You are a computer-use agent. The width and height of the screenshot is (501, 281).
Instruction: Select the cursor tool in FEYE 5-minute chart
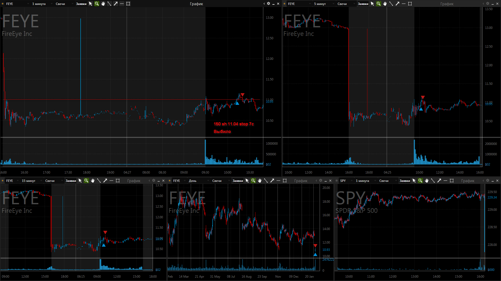(372, 4)
